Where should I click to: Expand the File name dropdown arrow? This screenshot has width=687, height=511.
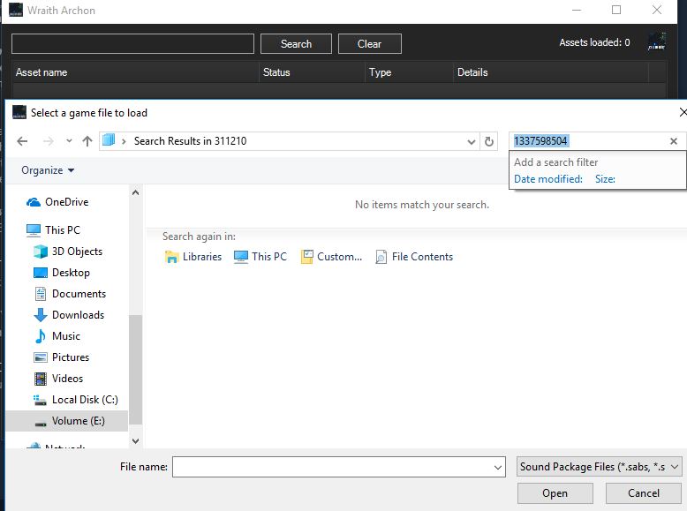click(x=498, y=467)
